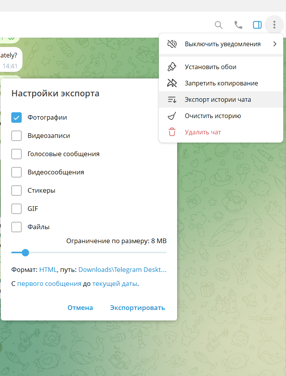Change the export format via the HTML link
This screenshot has width=286, height=376.
coord(48,270)
